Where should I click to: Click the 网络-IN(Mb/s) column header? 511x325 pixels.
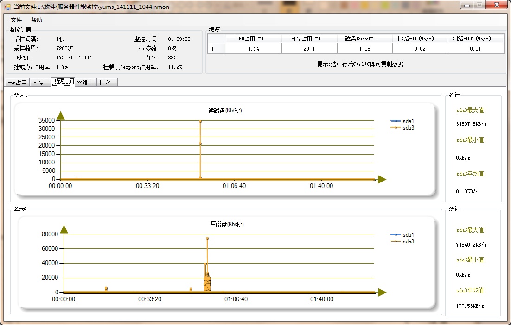click(x=420, y=39)
